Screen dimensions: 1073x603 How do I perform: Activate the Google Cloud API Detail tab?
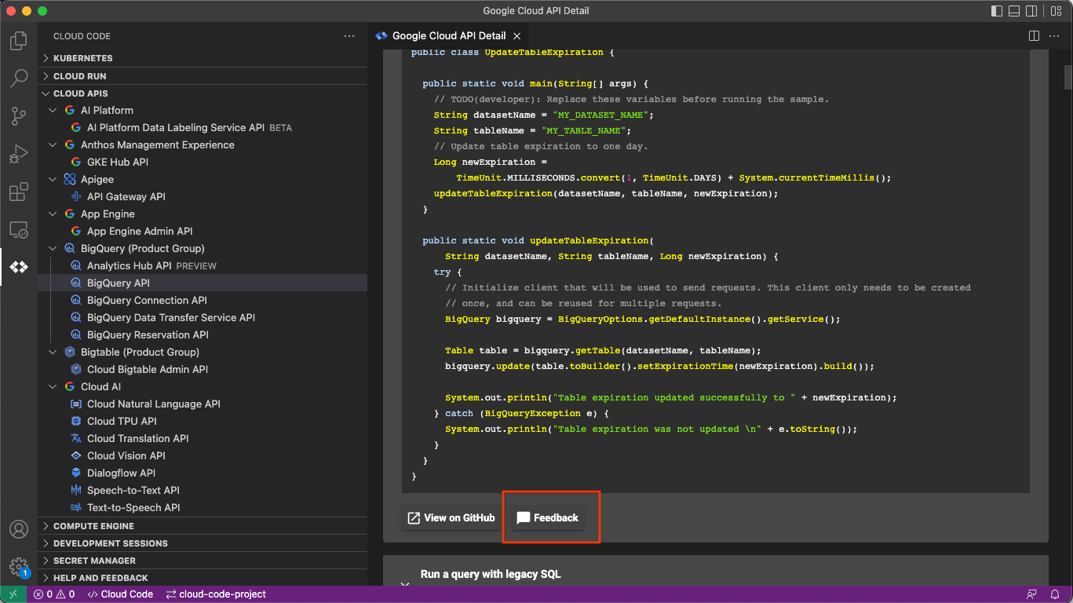coord(448,36)
